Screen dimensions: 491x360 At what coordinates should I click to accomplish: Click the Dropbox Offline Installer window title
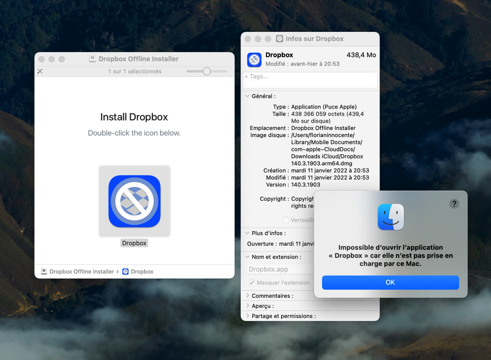click(139, 59)
